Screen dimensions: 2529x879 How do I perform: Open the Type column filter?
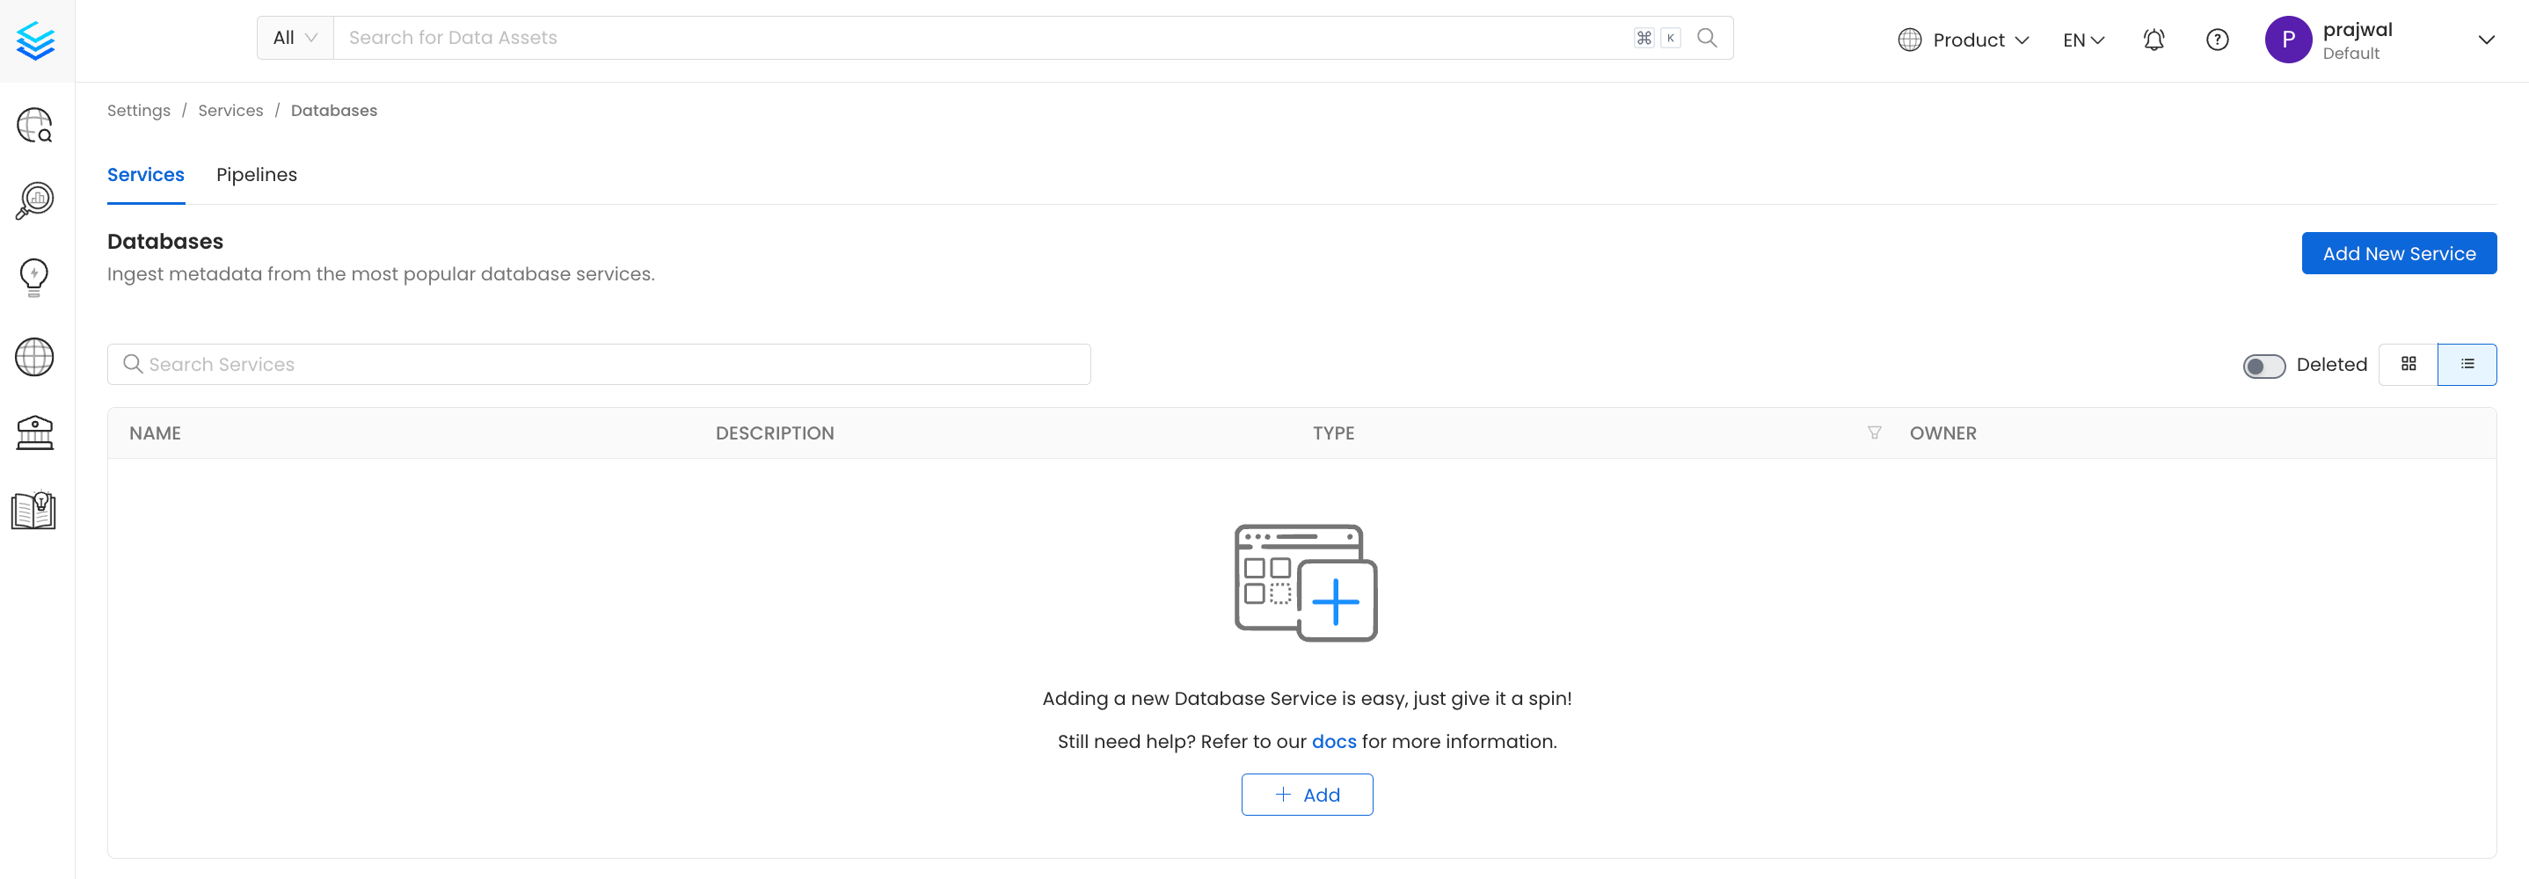1873,432
